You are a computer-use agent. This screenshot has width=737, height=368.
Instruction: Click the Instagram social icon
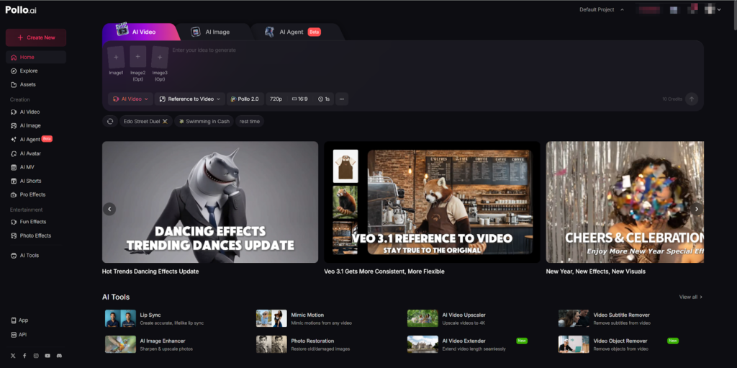tap(36, 356)
